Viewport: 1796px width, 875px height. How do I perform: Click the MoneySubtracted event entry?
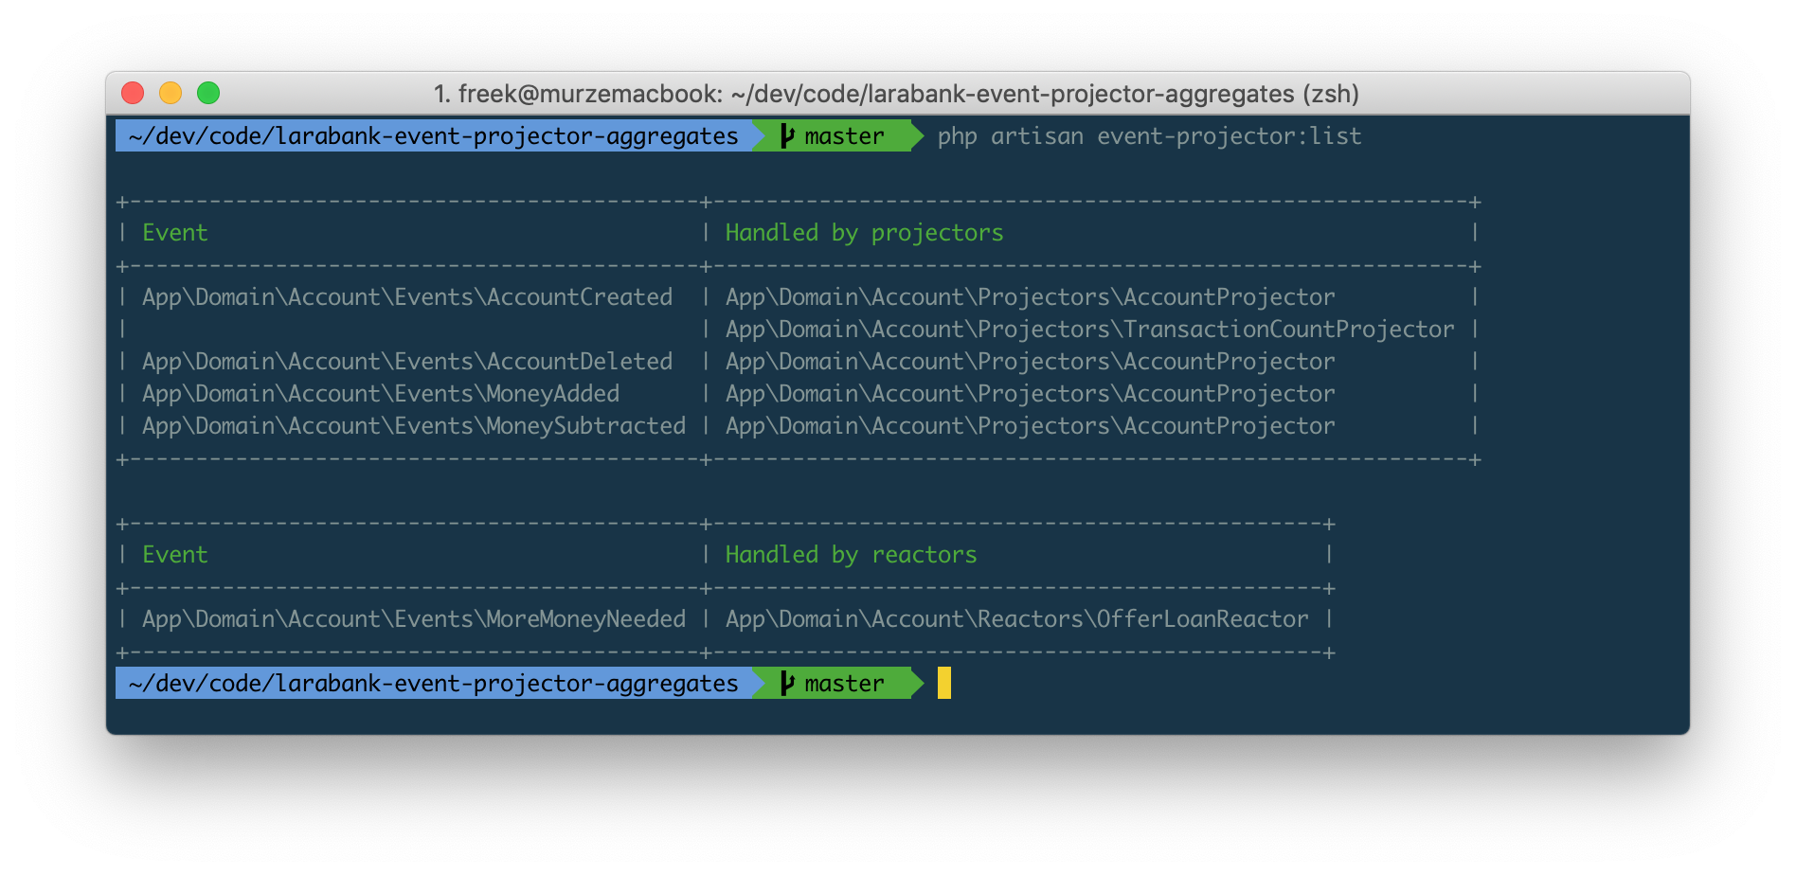click(414, 426)
